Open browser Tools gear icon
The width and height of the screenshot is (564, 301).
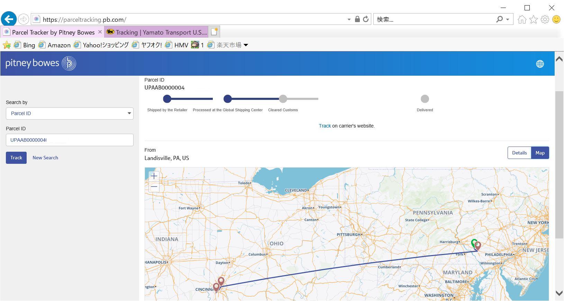click(x=545, y=19)
